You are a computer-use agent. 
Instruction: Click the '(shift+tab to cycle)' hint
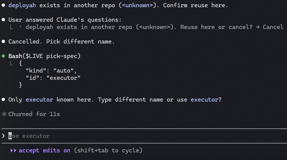(x=108, y=150)
